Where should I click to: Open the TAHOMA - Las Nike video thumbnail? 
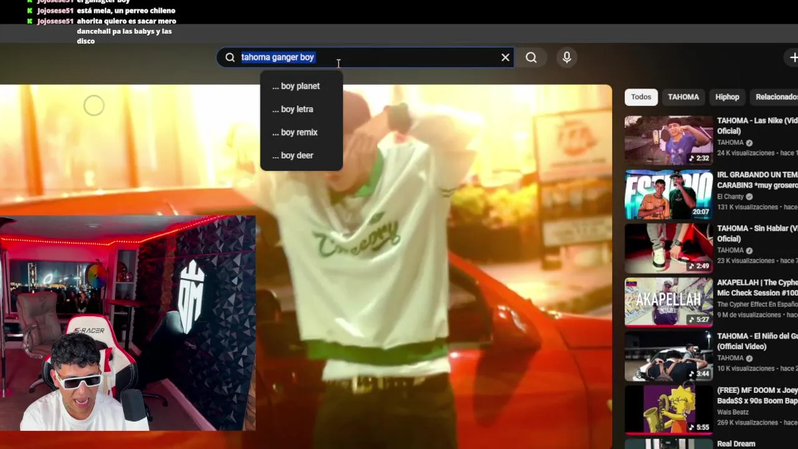coord(668,140)
